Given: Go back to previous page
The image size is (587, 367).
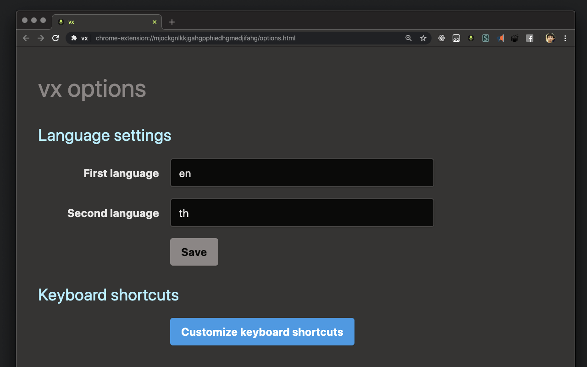Looking at the screenshot, I should click(x=26, y=38).
